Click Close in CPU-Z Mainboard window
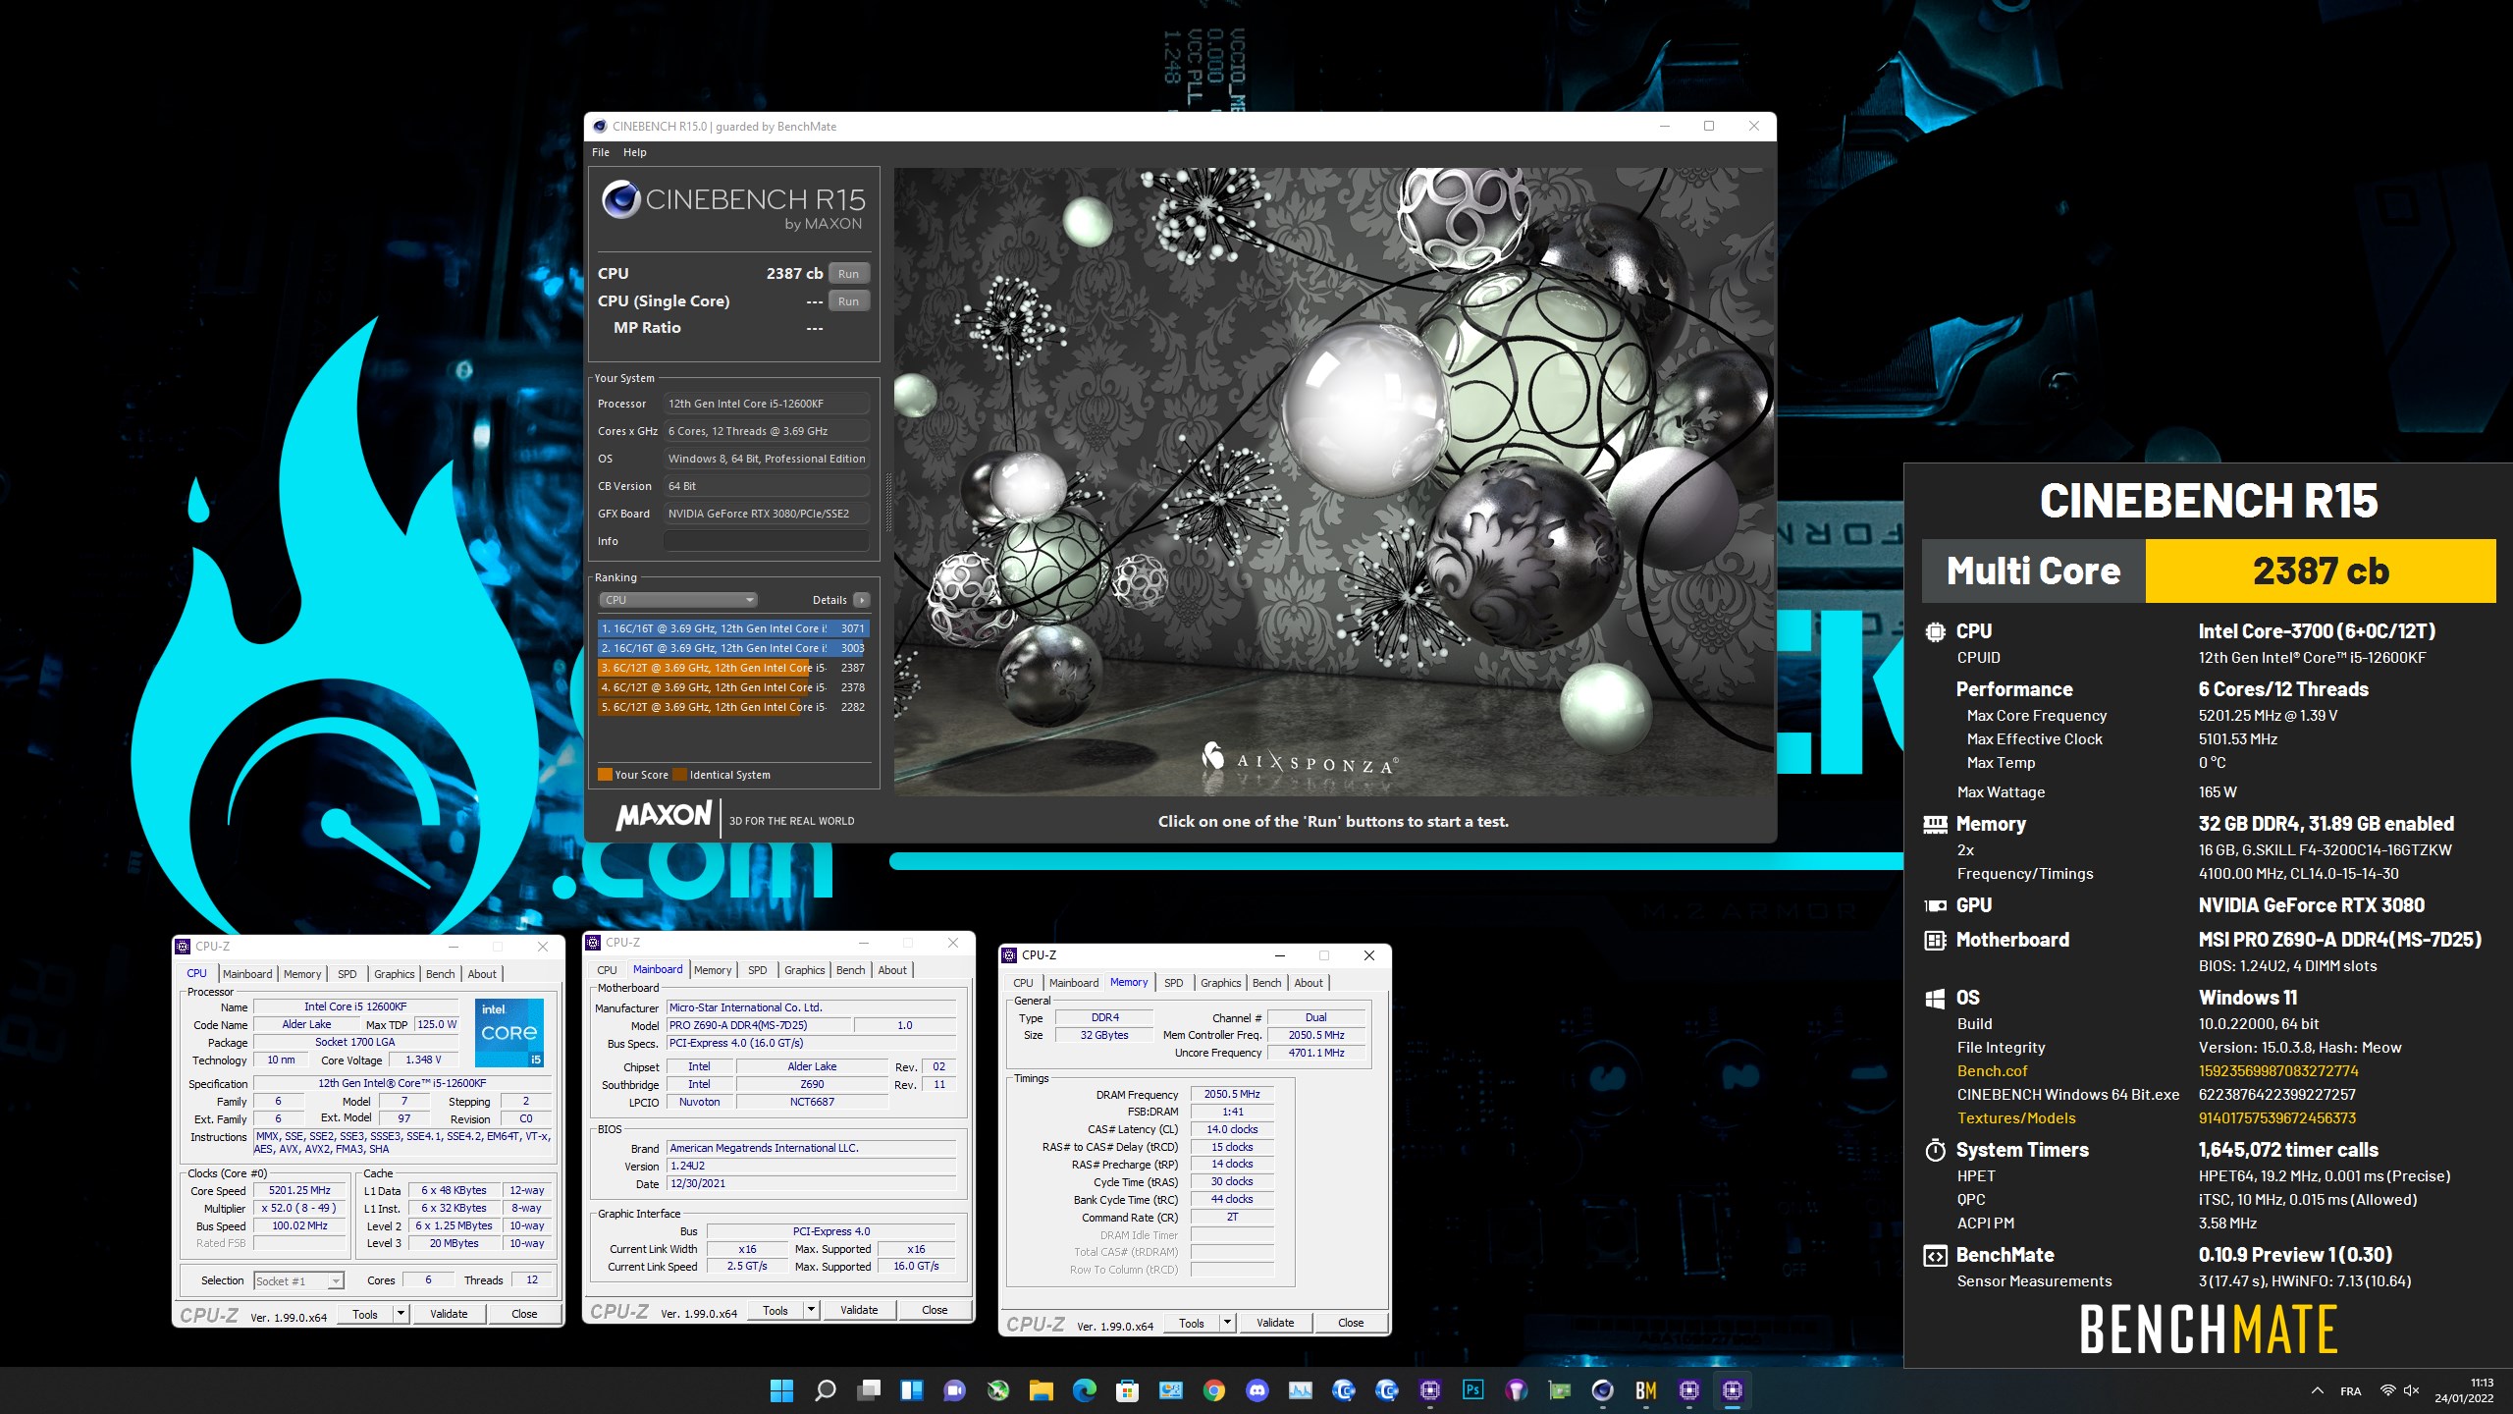The image size is (2513, 1414). (935, 1310)
